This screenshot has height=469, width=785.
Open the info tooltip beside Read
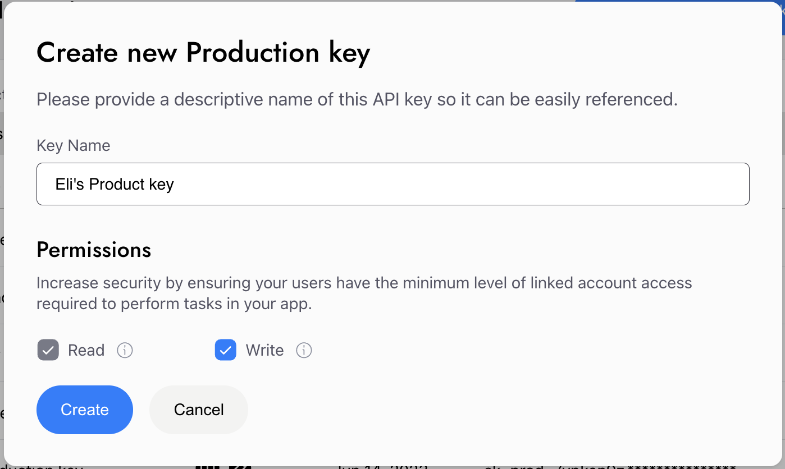coord(125,351)
